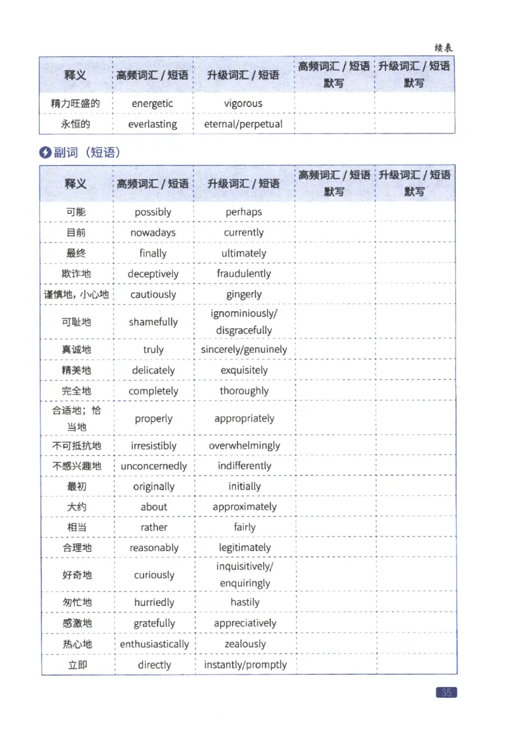Viewport: 529px width, 748px height.
Task: Click the word "nowadays"
Action: coord(153,233)
